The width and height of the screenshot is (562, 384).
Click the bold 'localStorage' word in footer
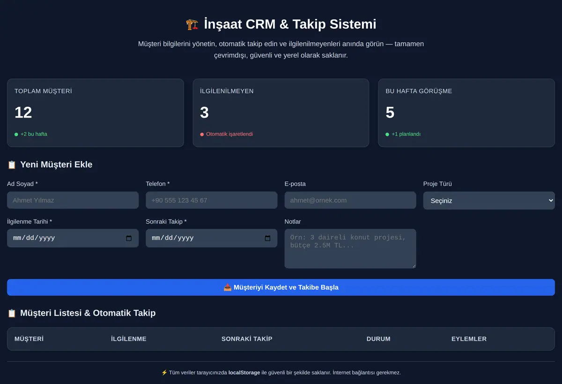(x=244, y=373)
